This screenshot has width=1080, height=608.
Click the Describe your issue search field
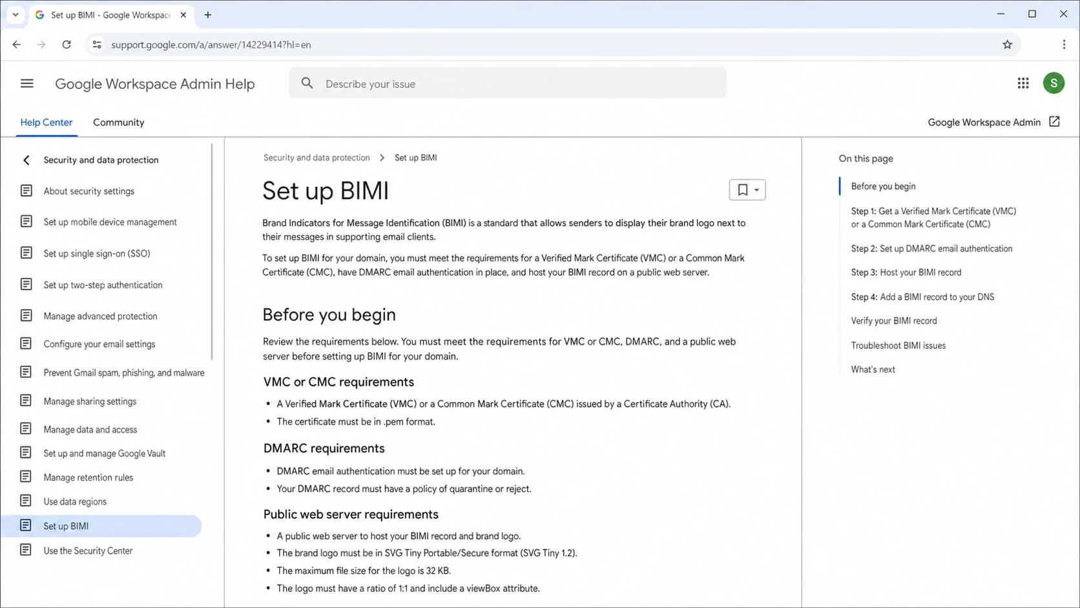[508, 83]
